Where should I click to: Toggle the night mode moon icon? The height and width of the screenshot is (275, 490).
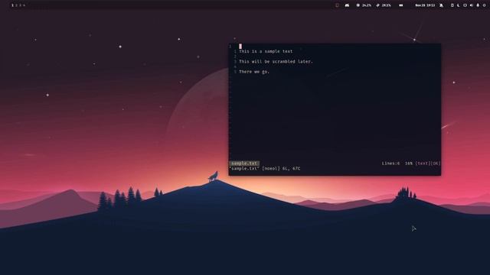tap(458, 5)
